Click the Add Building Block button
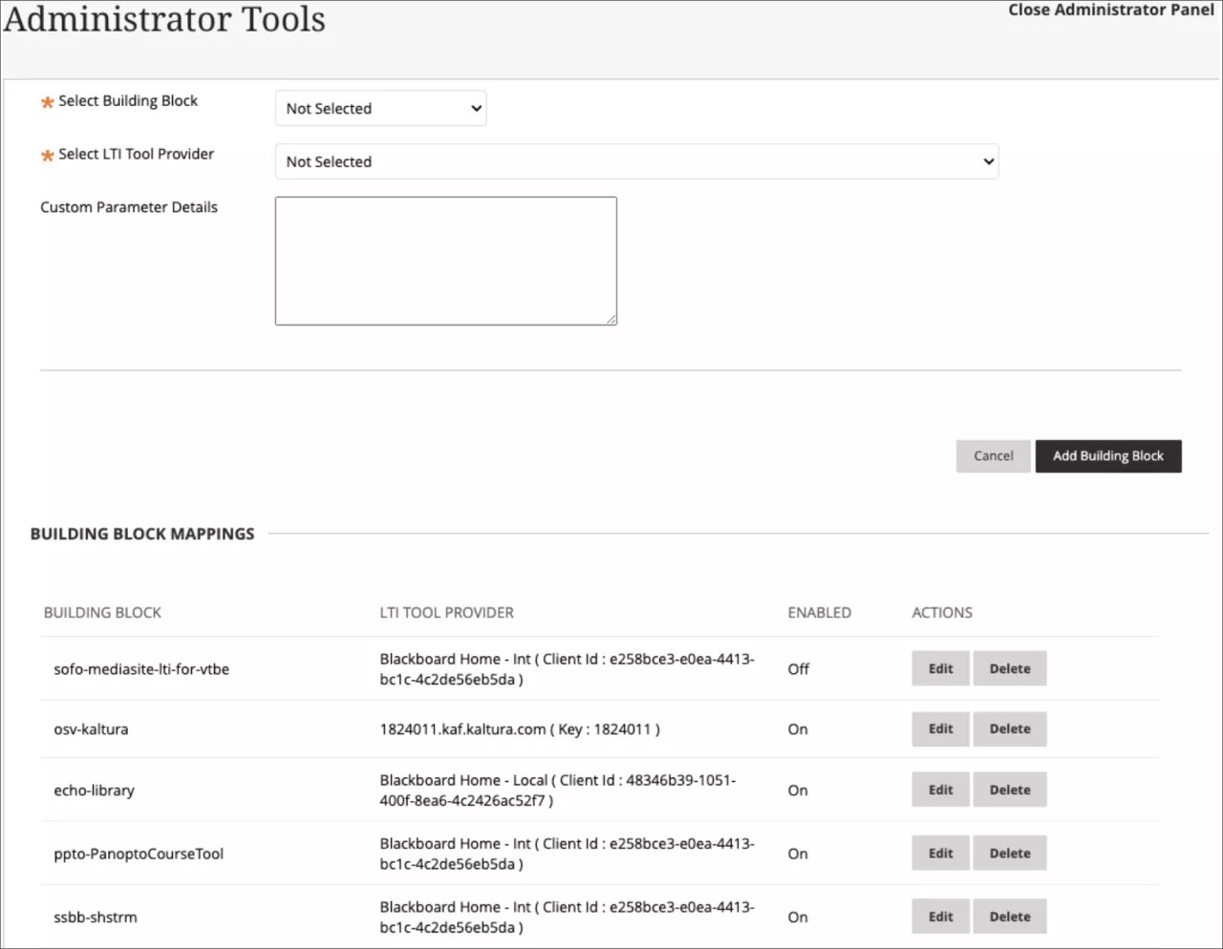This screenshot has width=1223, height=949. 1107,455
